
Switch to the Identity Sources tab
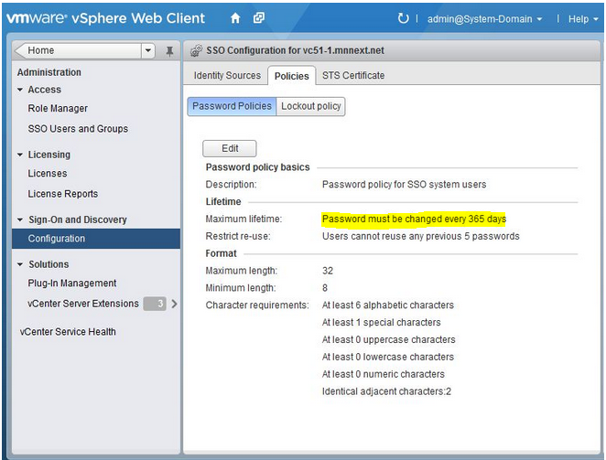click(x=227, y=75)
